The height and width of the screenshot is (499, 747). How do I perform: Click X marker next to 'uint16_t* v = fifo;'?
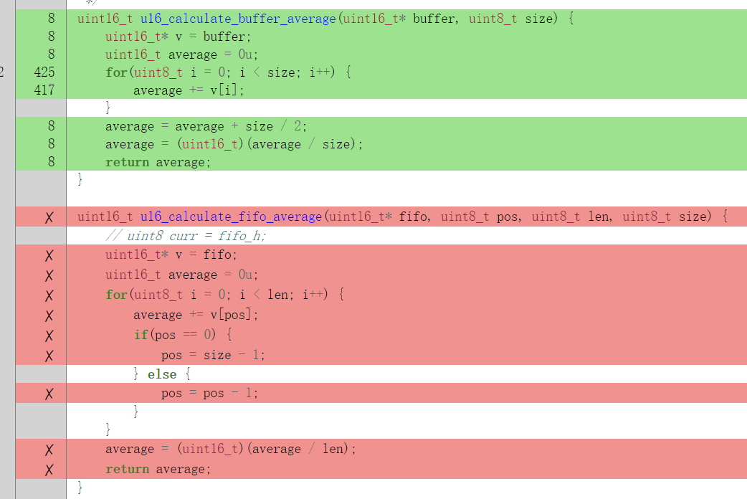[x=49, y=255]
